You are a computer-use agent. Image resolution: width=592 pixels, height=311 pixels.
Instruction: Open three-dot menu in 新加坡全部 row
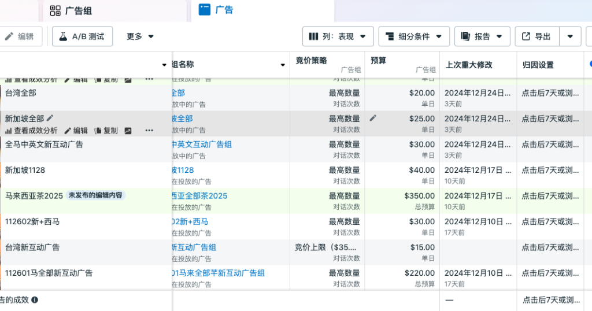click(x=149, y=131)
